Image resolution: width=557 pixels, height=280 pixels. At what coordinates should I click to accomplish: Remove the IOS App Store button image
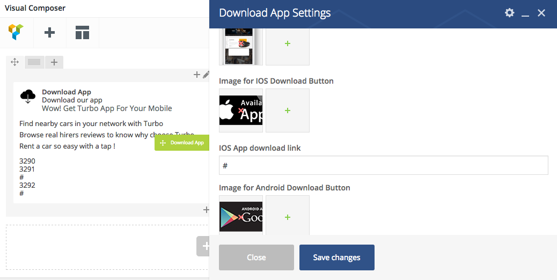[241, 110]
